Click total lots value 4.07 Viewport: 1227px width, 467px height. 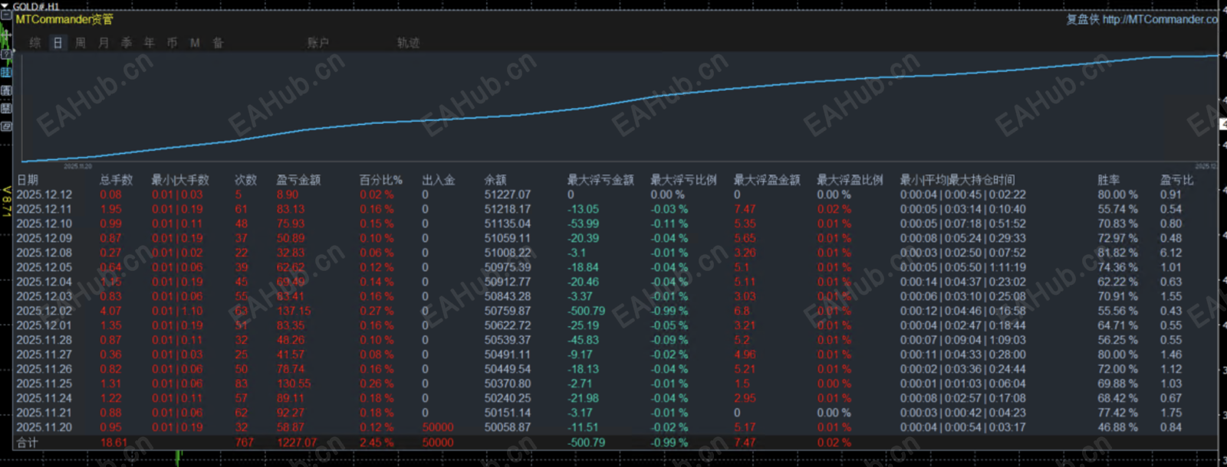pyautogui.click(x=110, y=311)
